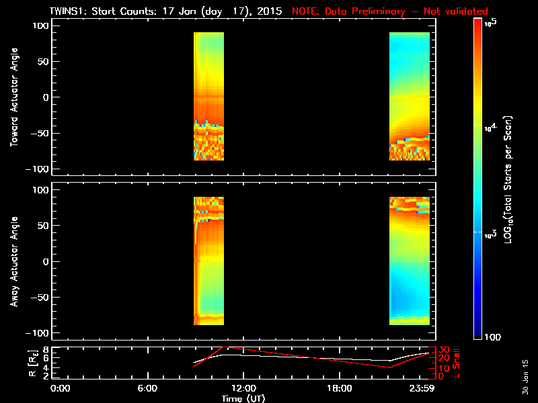The height and width of the screenshot is (403, 538).
Task: Click the 'Toward Actuator Angle' axis label
Action: click(14, 97)
